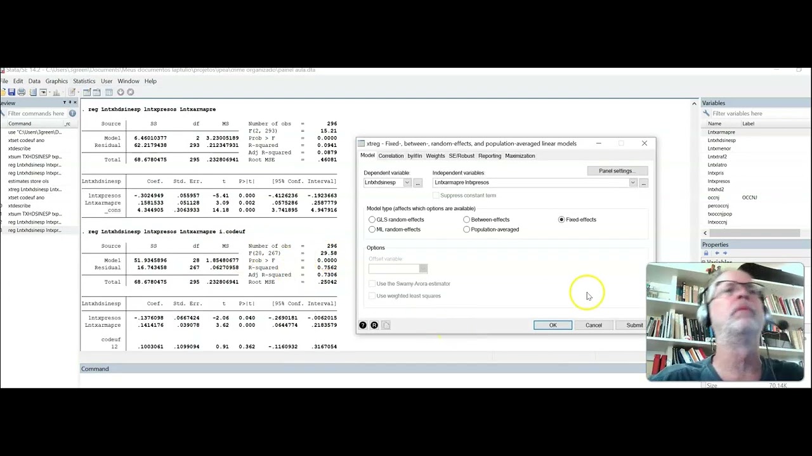Switch to the Reporting tab
Screen dimensions: 812x456
[x=490, y=156]
